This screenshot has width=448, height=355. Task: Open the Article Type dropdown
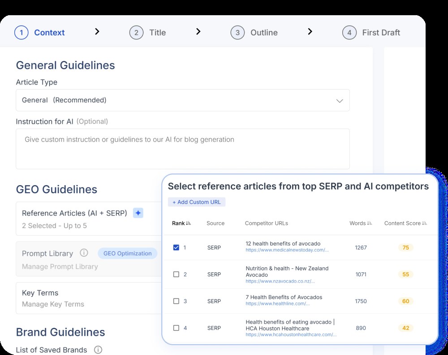click(183, 100)
